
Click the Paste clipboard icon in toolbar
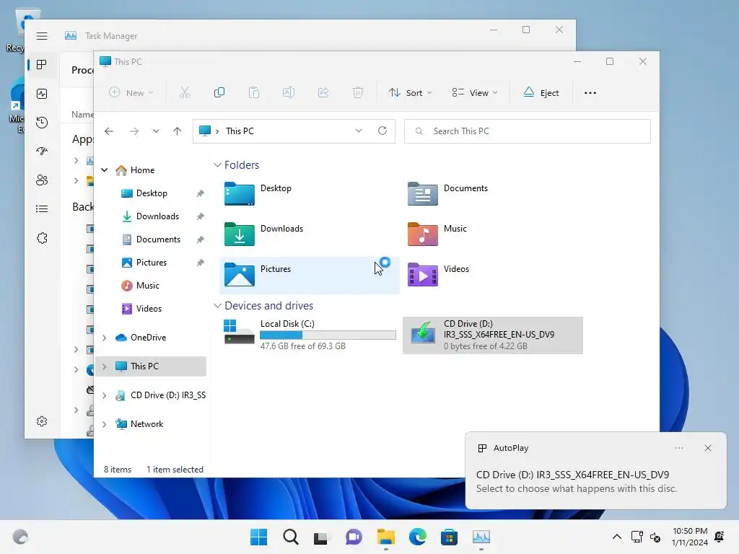pyautogui.click(x=254, y=93)
